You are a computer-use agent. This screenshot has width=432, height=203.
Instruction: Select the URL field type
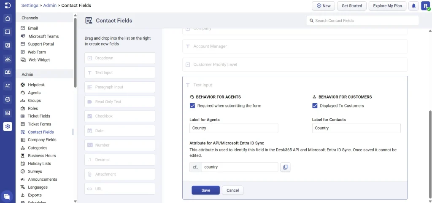tap(120, 189)
